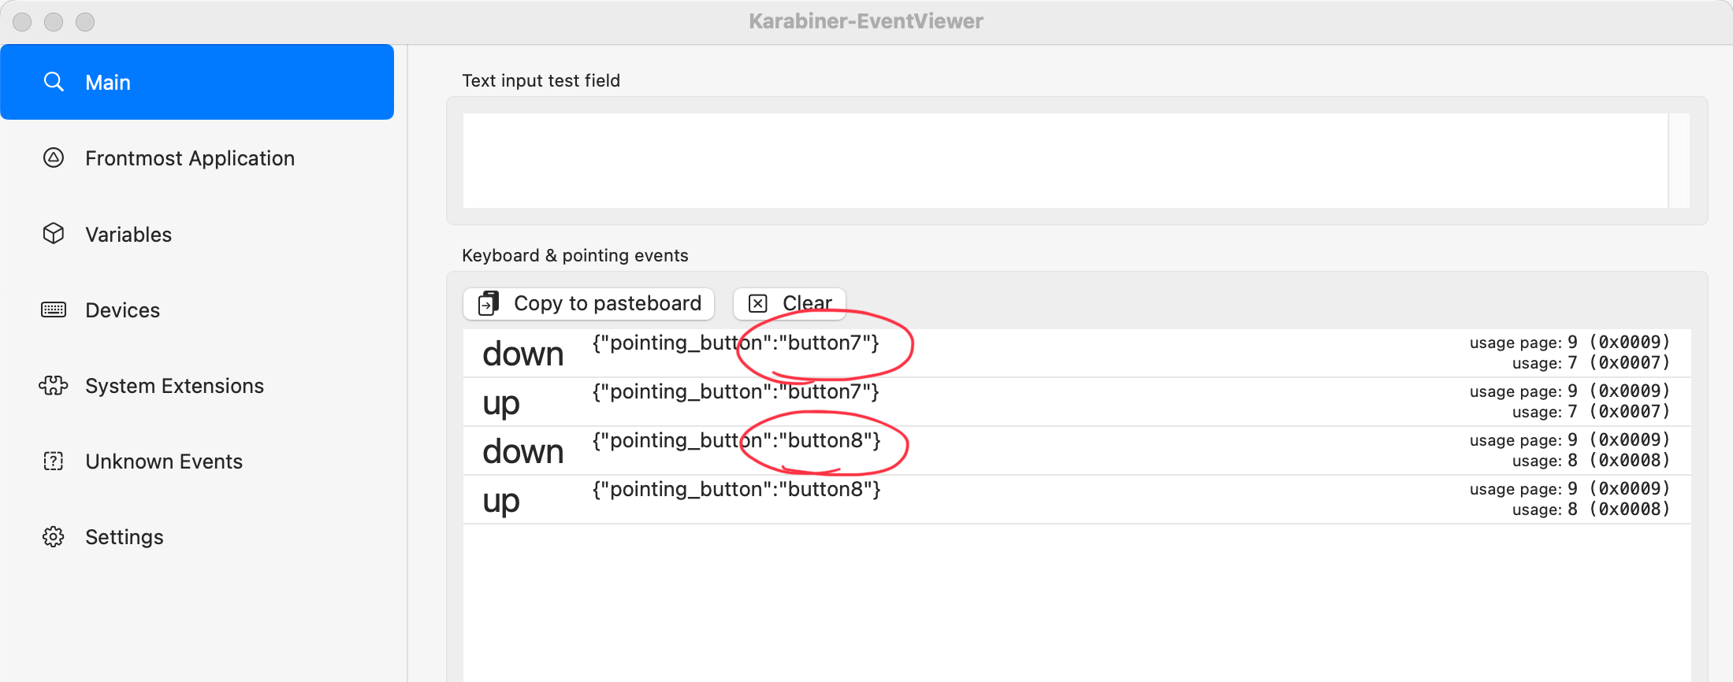Screen dimensions: 1733x682
Task: Click the pasteboard icon on the copy button
Action: pos(487,303)
